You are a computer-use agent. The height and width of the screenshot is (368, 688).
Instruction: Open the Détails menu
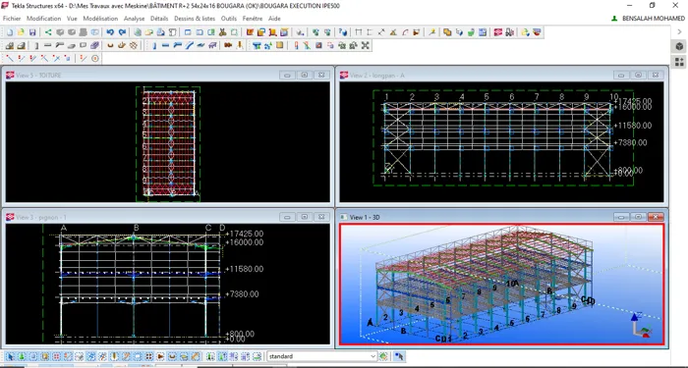click(159, 19)
